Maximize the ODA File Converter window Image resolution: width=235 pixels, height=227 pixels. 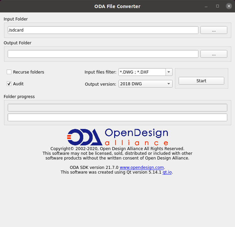coord(218,6)
